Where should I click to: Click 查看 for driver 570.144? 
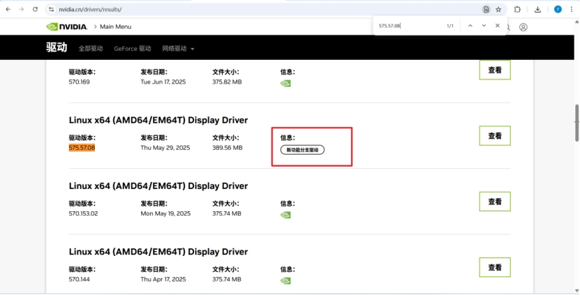[495, 267]
